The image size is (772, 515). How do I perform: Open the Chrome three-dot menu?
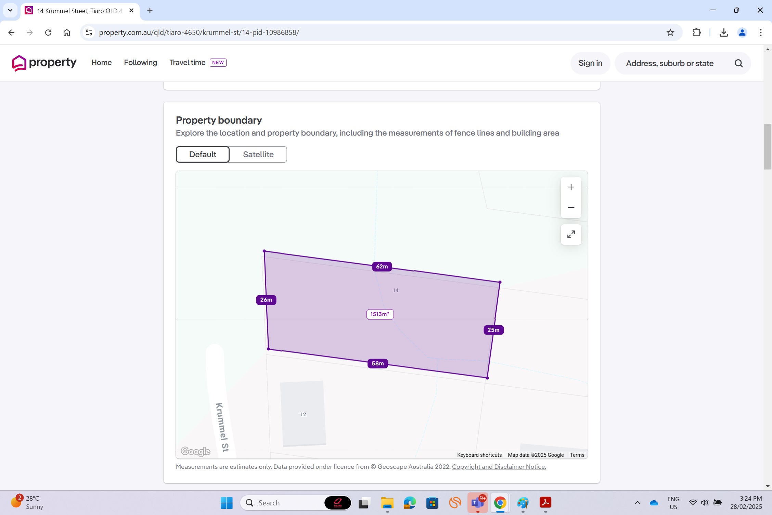[760, 33]
